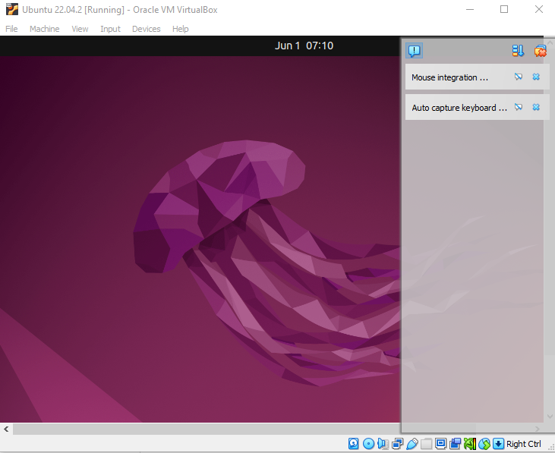Click the optical disk status icon
Image resolution: width=555 pixels, height=453 pixels.
pos(368,443)
